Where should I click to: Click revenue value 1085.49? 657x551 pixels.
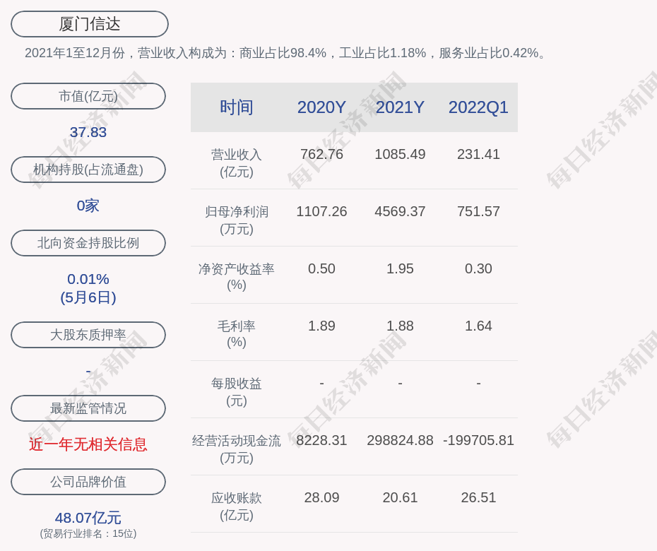pos(400,154)
